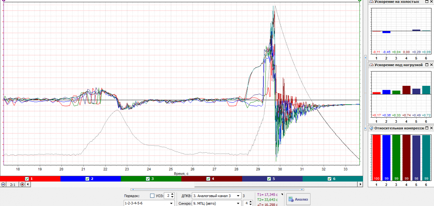Close the Ускорение под нагрузкой panel
This screenshot has width=434, height=206.
coord(431,65)
